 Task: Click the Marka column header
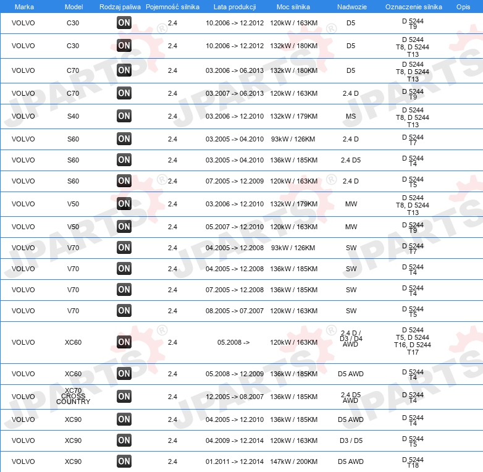pyautogui.click(x=24, y=7)
